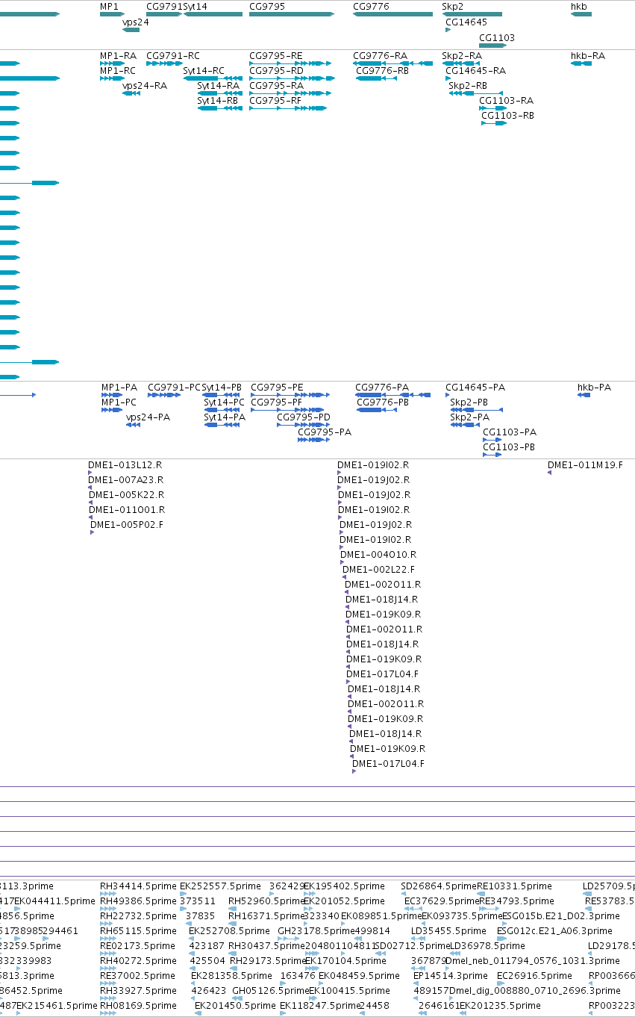This screenshot has width=635, height=1017.
Task: Click the MP1-RC transcript label
Action: [x=118, y=70]
